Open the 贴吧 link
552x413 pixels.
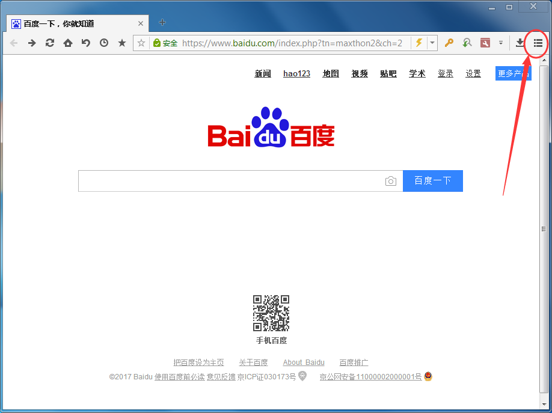[388, 73]
